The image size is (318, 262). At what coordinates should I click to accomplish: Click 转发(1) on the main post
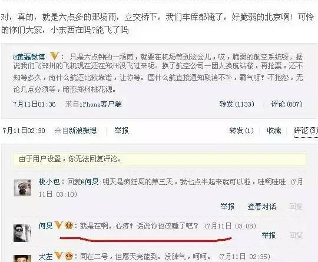click(241, 130)
